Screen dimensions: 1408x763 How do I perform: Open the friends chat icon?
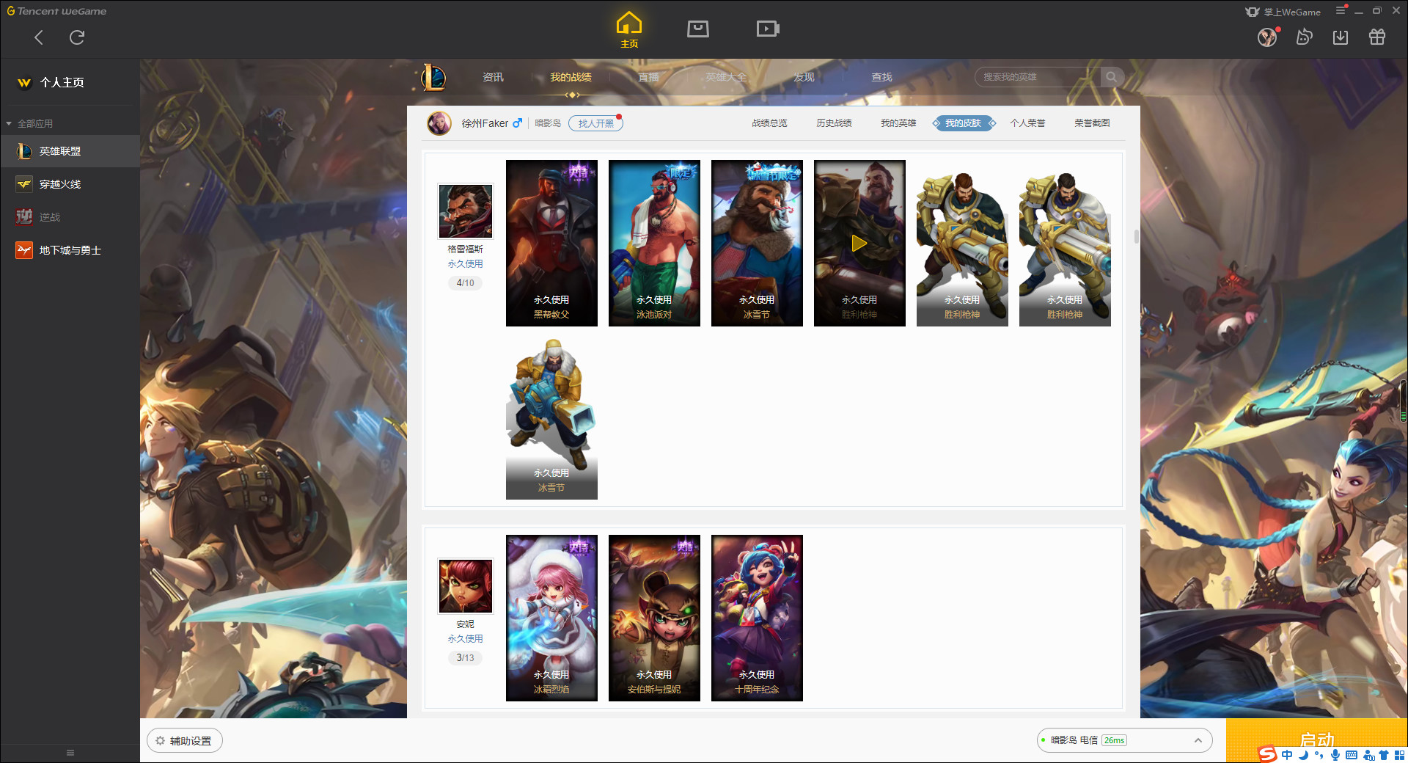[1304, 37]
